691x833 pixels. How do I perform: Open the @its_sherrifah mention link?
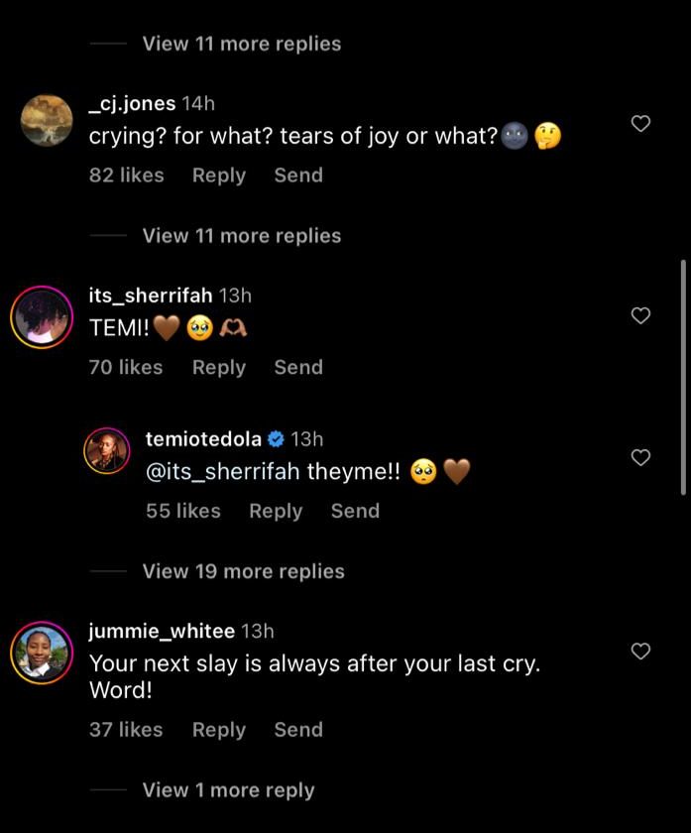tap(222, 472)
